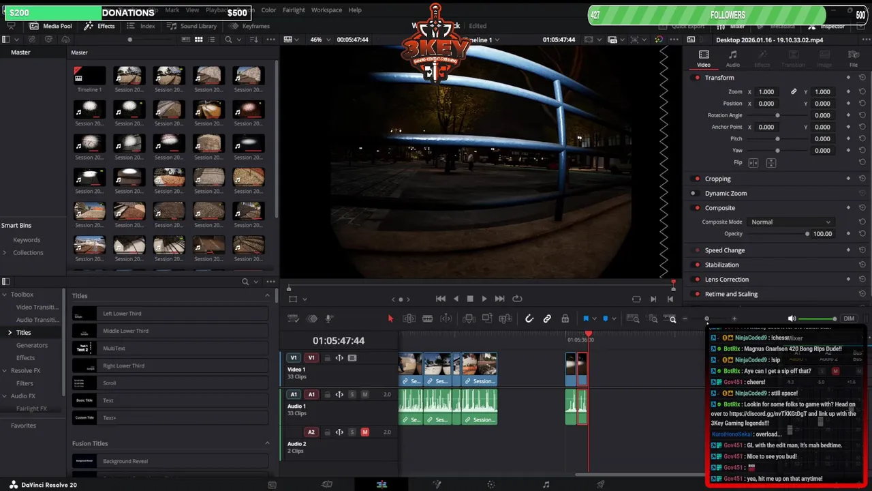The height and width of the screenshot is (491, 872).
Task: Expand the Resolve FX toolbox group
Action: click(x=4, y=370)
